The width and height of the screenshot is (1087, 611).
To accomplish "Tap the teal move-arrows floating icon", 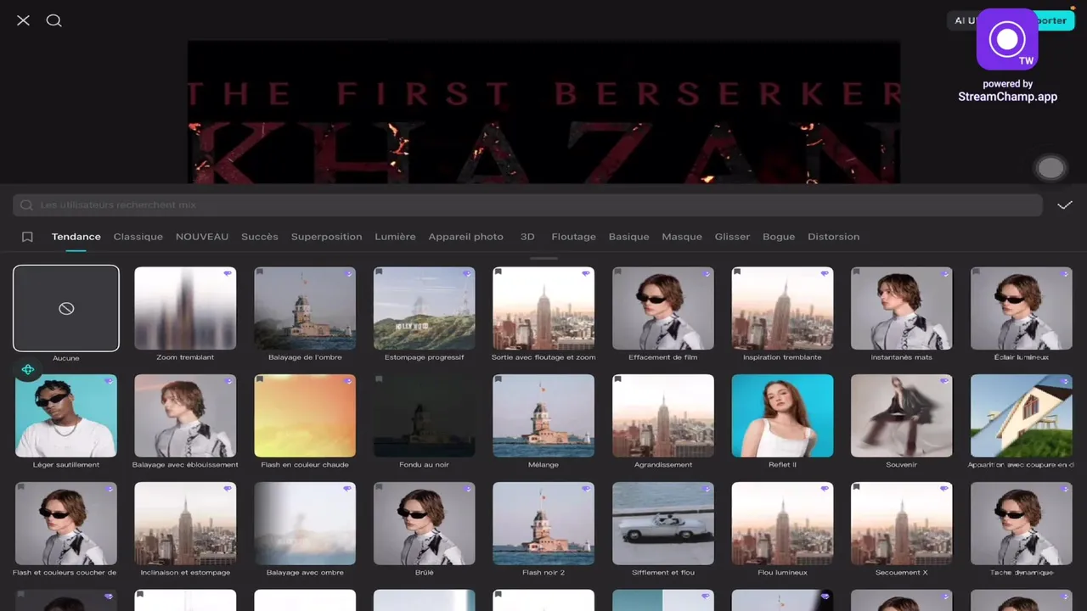I will coord(28,369).
